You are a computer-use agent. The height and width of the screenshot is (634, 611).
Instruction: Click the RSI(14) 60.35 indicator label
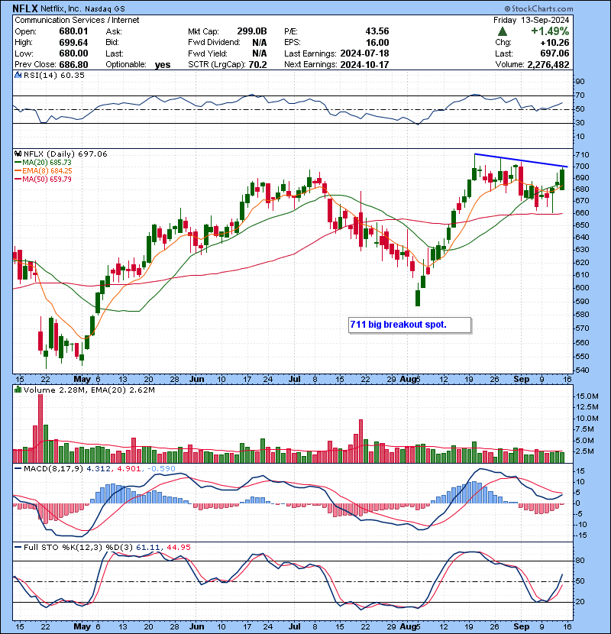pyautogui.click(x=53, y=75)
